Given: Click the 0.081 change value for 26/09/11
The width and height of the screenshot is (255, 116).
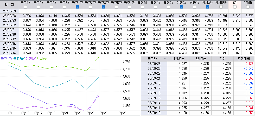Looking at the screenshot, I should (x=244, y=108).
